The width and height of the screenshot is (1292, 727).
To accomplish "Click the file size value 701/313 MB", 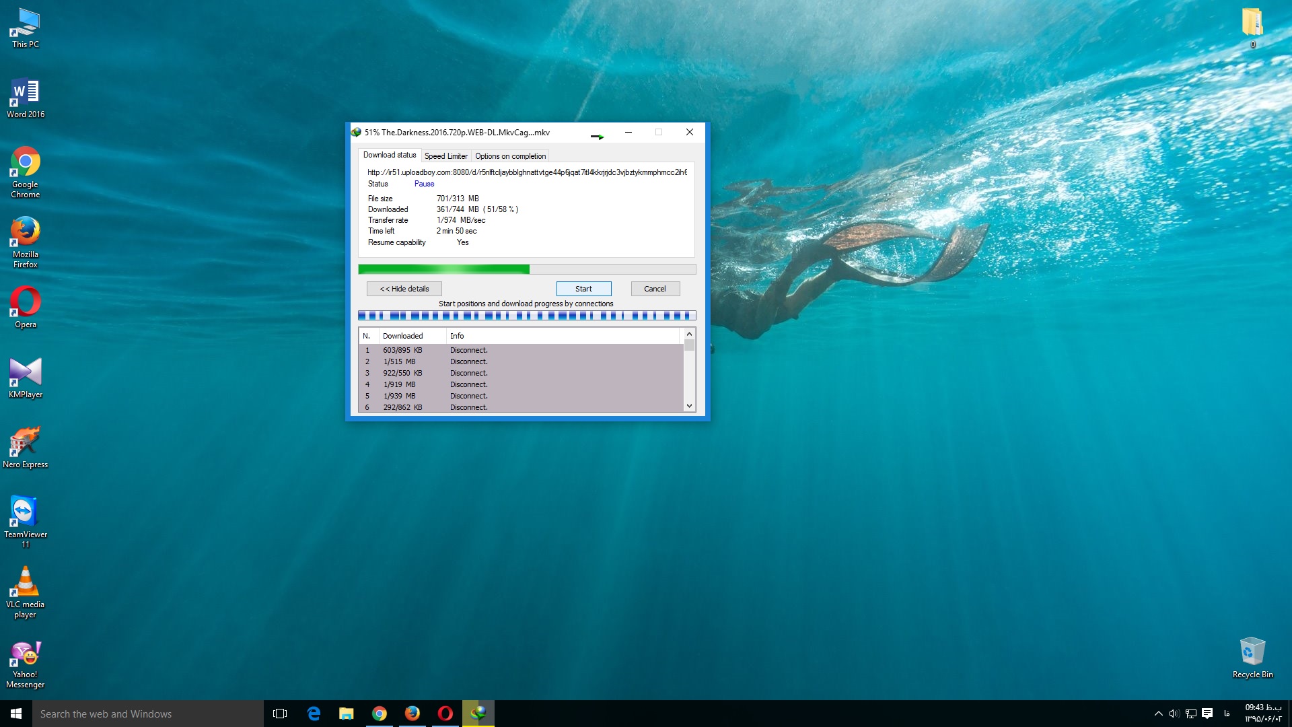I will click(458, 199).
